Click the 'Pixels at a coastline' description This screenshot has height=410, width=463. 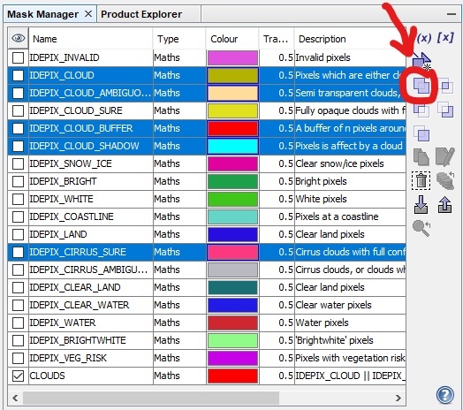(337, 216)
